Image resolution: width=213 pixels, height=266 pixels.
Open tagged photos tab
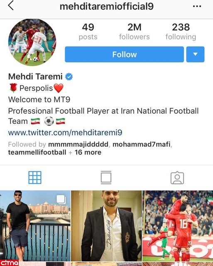tap(177, 177)
